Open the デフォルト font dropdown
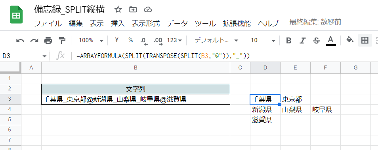Viewport: 378px width, 150px height. tap(216, 40)
